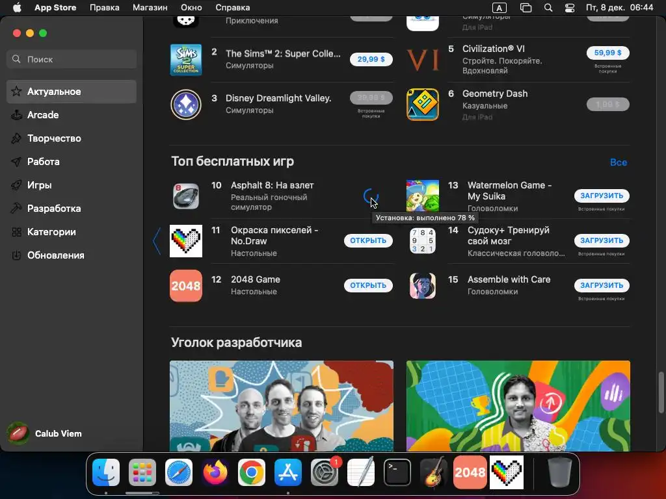Open Control Center in menu bar

(x=570, y=8)
